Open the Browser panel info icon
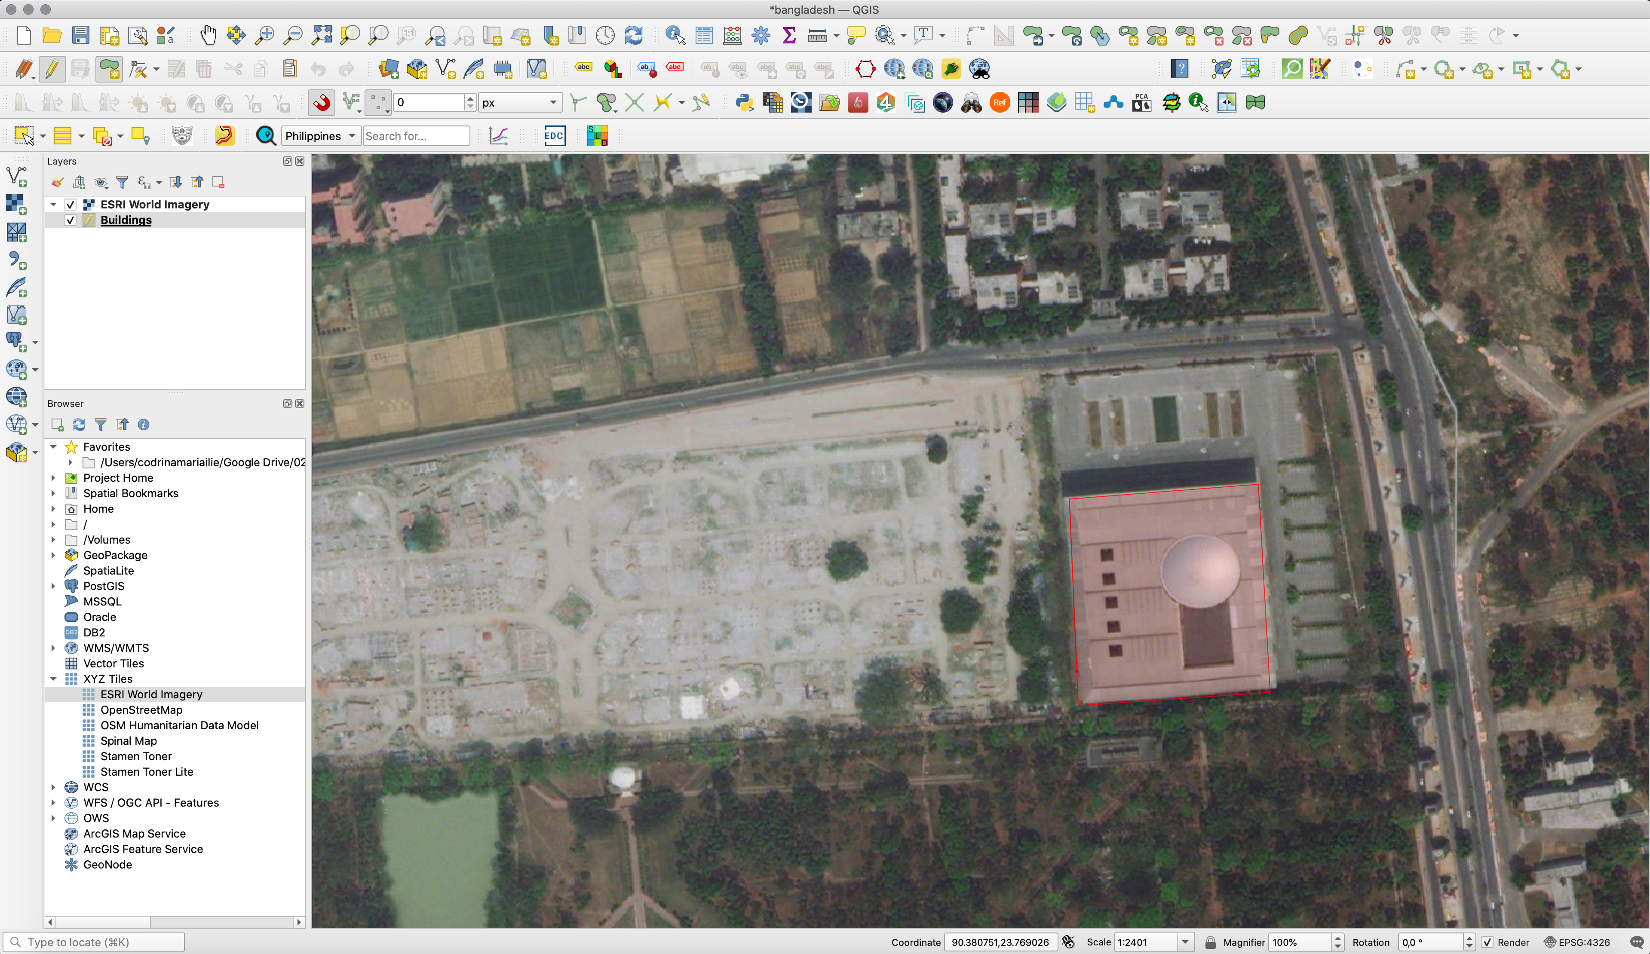The width and height of the screenshot is (1650, 954). [144, 425]
